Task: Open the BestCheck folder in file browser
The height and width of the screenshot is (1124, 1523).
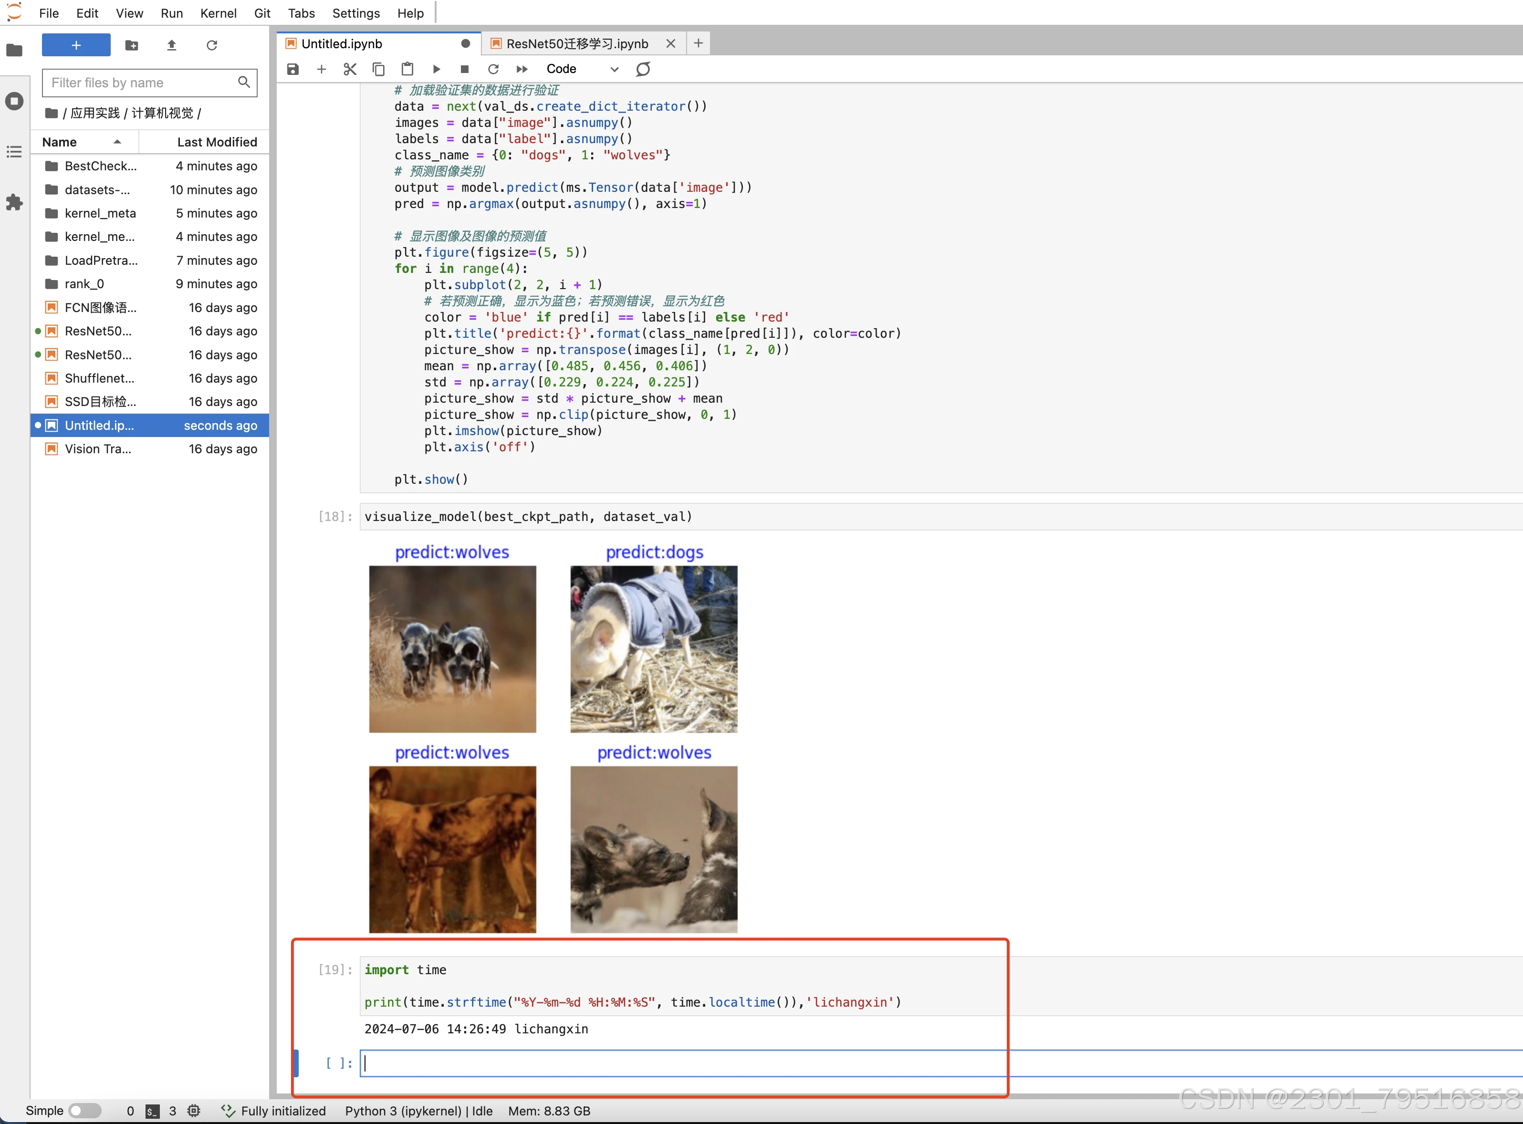Action: (100, 166)
